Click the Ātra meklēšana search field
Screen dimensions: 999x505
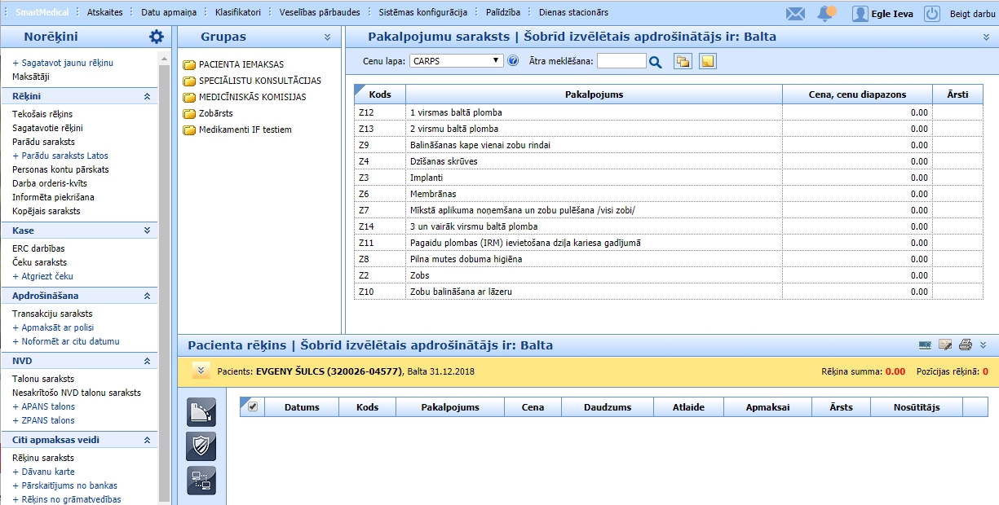tap(621, 61)
